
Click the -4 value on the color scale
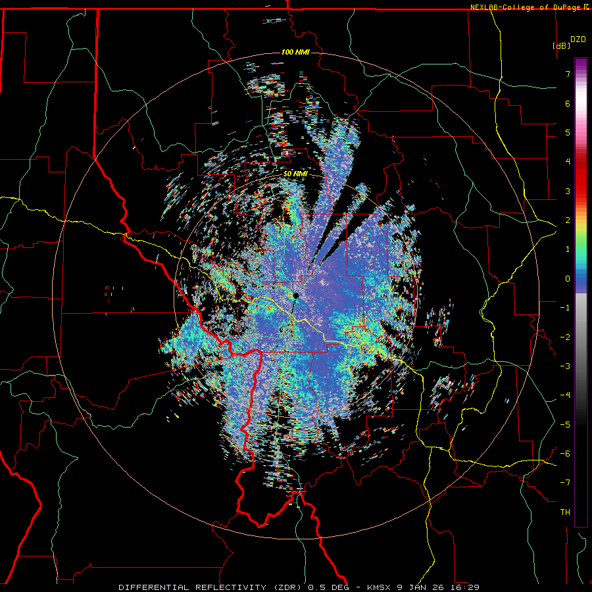pyautogui.click(x=565, y=395)
